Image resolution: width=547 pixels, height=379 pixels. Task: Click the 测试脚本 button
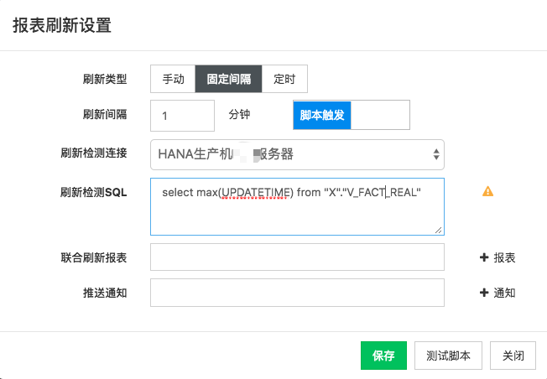coord(448,356)
